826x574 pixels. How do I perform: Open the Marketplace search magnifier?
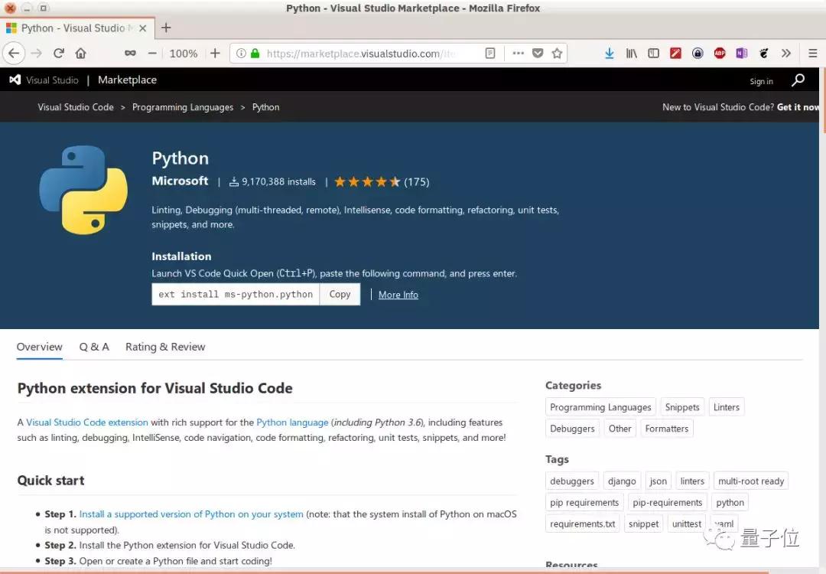click(798, 80)
